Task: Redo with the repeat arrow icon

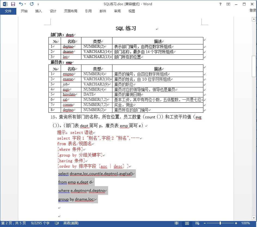Action: point(32,4)
